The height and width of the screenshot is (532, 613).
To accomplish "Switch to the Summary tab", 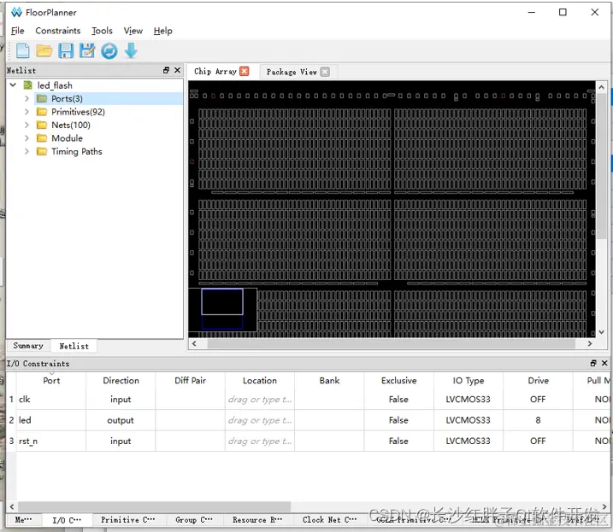I will (x=28, y=346).
